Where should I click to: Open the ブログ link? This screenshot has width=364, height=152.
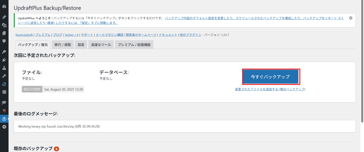(x=57, y=35)
